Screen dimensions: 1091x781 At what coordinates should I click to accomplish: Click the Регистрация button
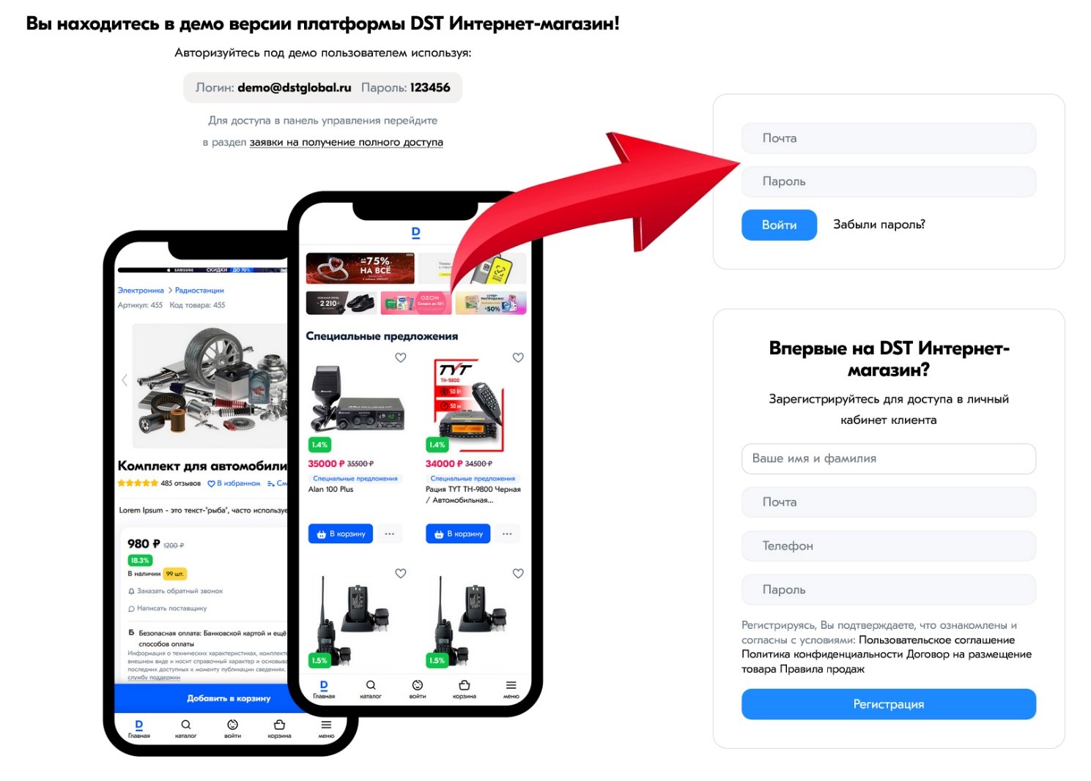888,704
